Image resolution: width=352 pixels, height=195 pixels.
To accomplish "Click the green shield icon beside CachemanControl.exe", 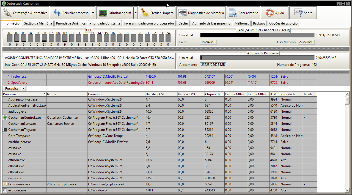I will point(5,118).
